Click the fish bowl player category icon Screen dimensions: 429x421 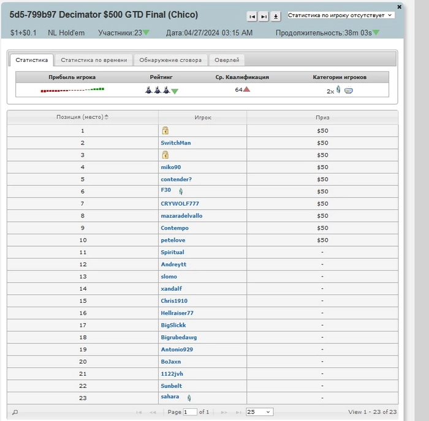[x=348, y=90]
